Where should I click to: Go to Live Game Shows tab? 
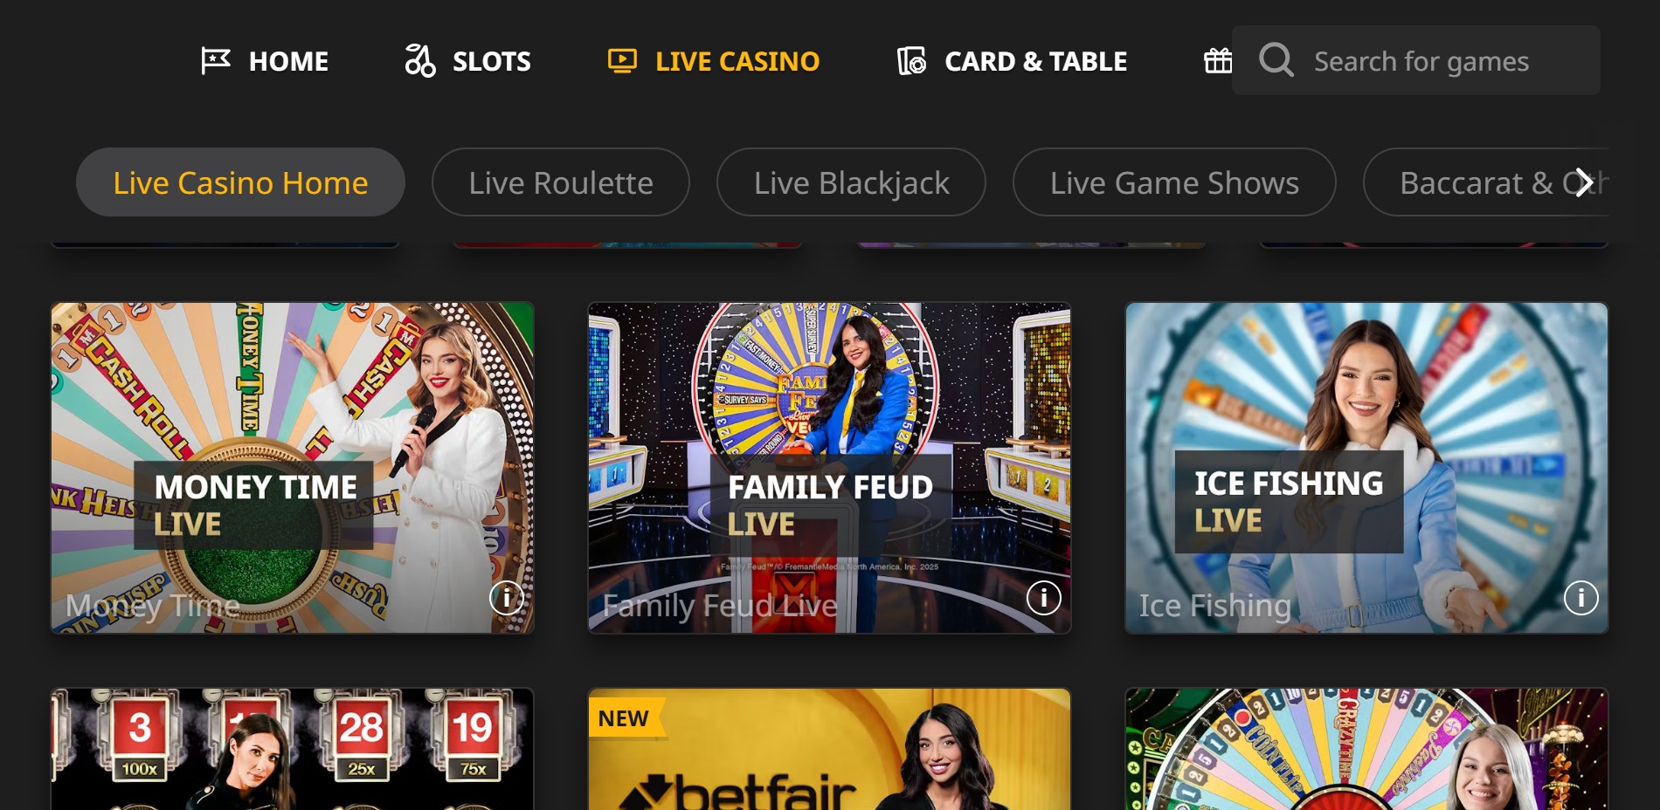[x=1174, y=182]
